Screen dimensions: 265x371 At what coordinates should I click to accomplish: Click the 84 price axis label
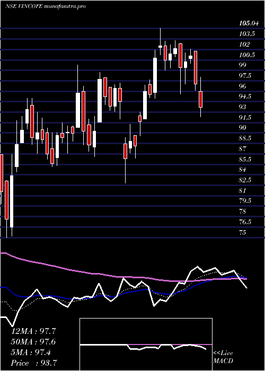click(243, 170)
